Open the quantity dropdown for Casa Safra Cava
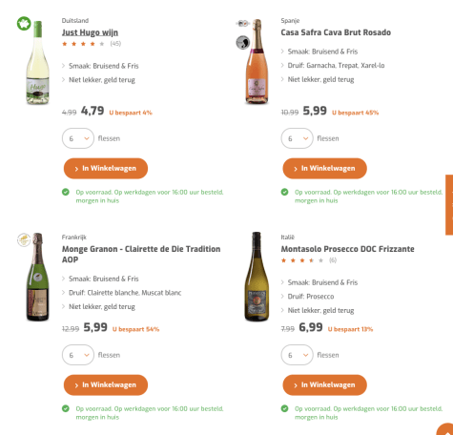The image size is (453, 435). pyautogui.click(x=297, y=138)
